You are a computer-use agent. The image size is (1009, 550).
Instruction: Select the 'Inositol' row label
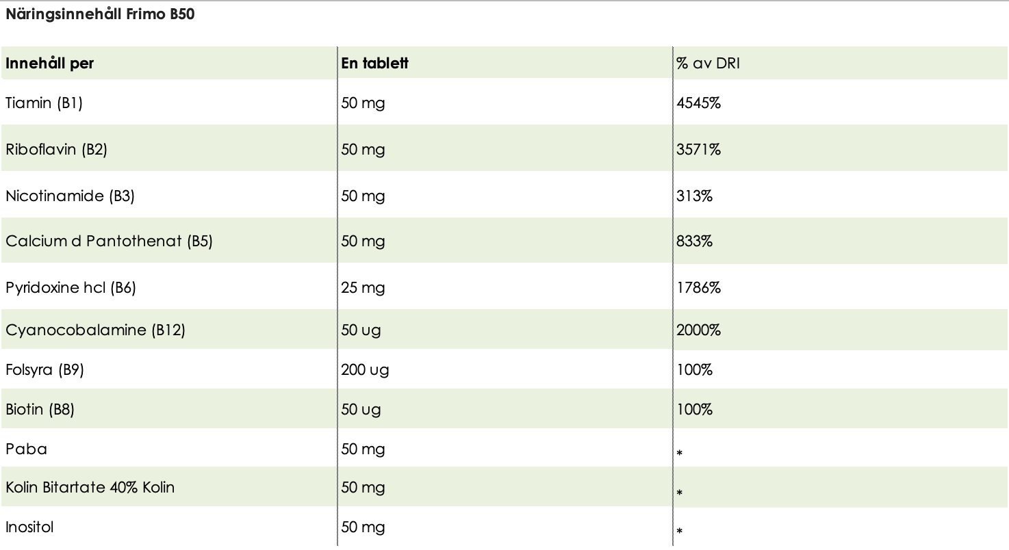(x=29, y=527)
